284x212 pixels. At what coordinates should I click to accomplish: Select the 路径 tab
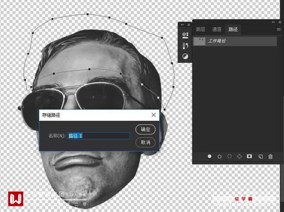(x=233, y=29)
